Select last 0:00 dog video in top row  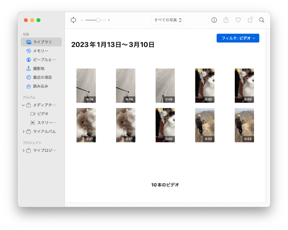click(x=244, y=86)
